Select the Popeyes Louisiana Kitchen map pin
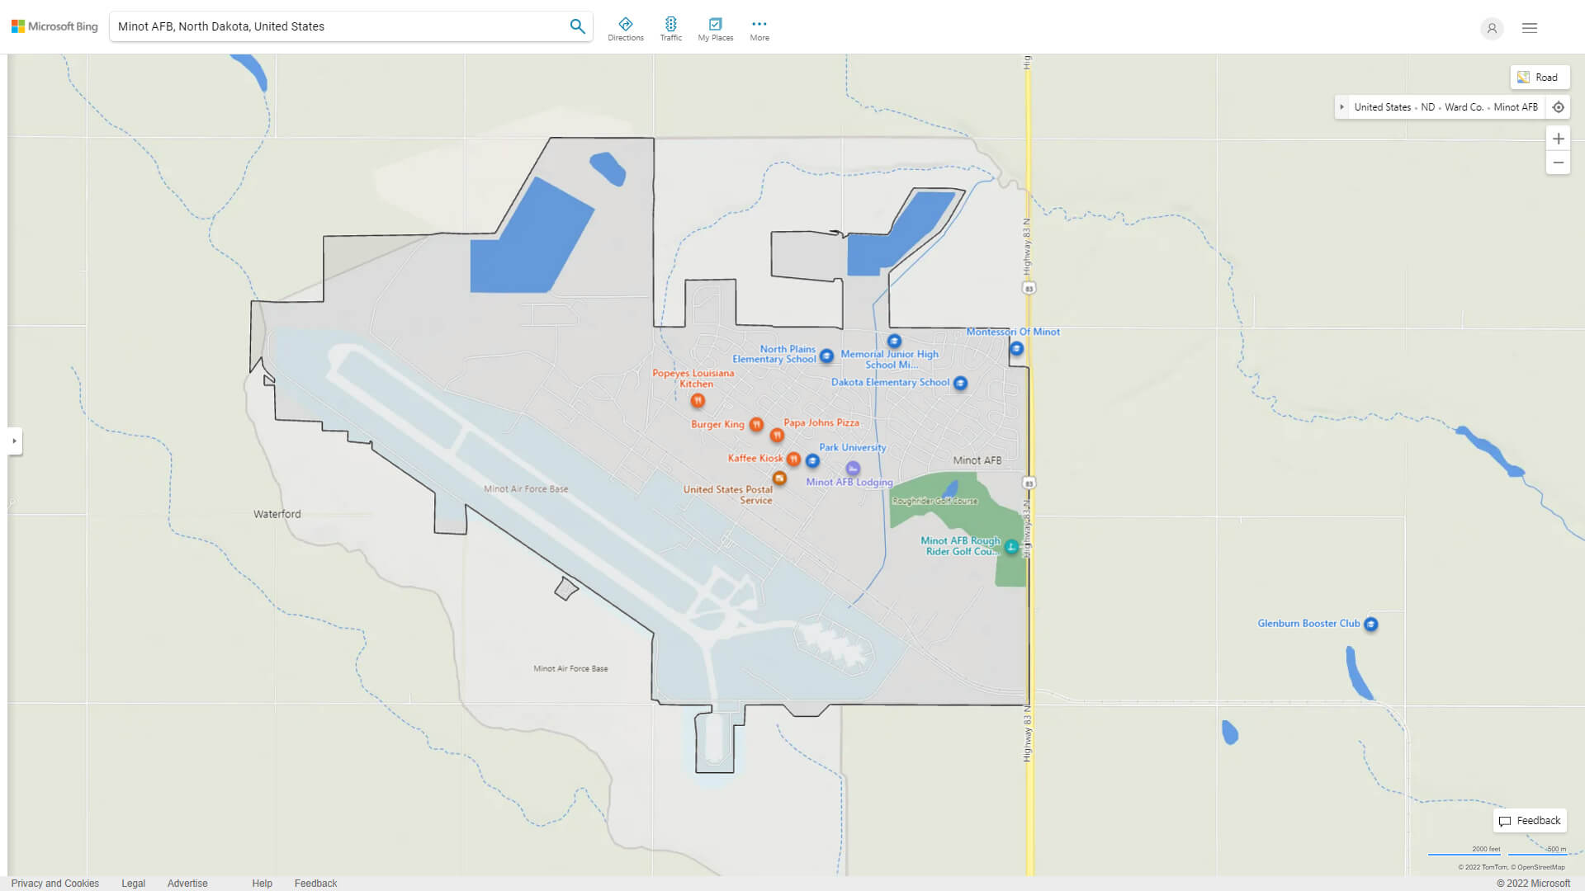1585x891 pixels. point(698,401)
